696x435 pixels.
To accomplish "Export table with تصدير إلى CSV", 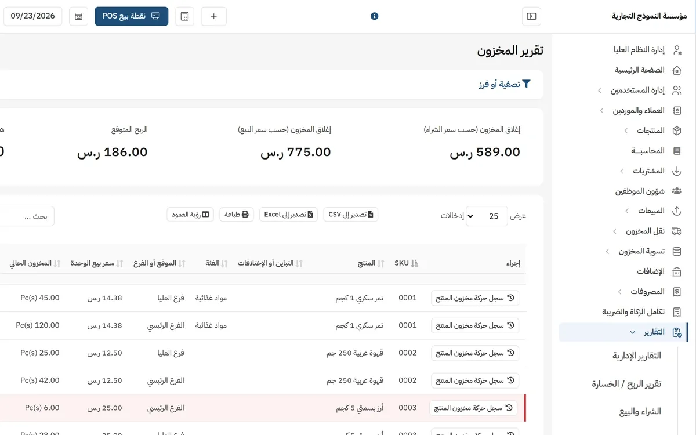I will pyautogui.click(x=350, y=214).
